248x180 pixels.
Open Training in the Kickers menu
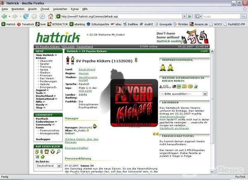tap(45, 67)
